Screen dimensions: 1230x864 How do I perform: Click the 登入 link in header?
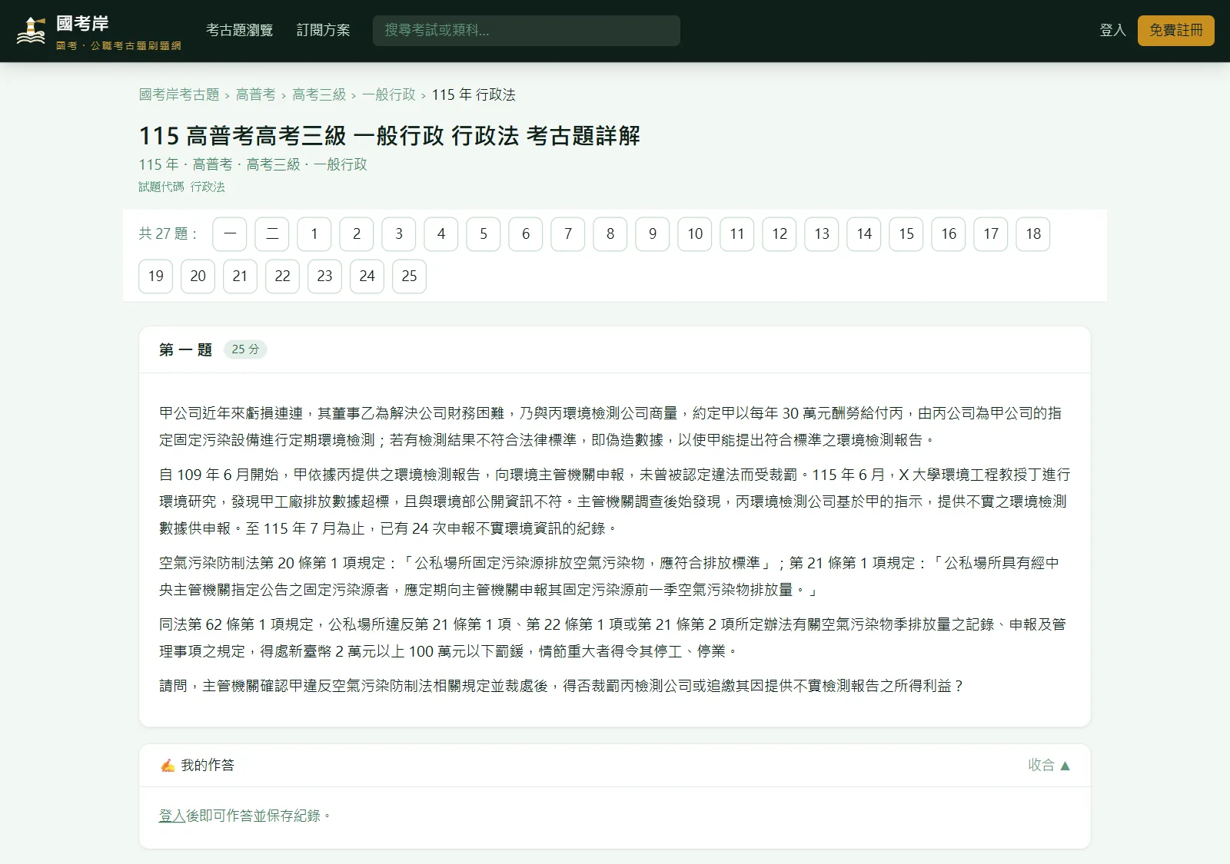click(1112, 30)
